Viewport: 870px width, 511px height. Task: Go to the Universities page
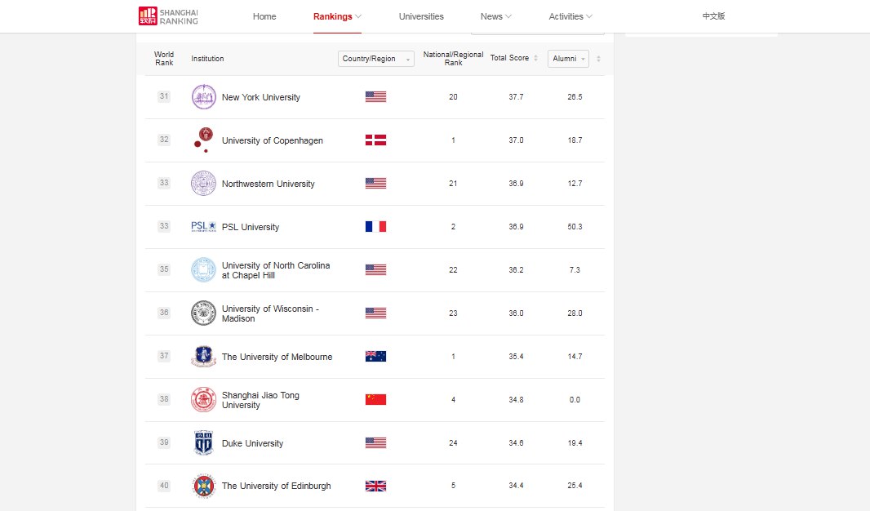[x=421, y=16]
